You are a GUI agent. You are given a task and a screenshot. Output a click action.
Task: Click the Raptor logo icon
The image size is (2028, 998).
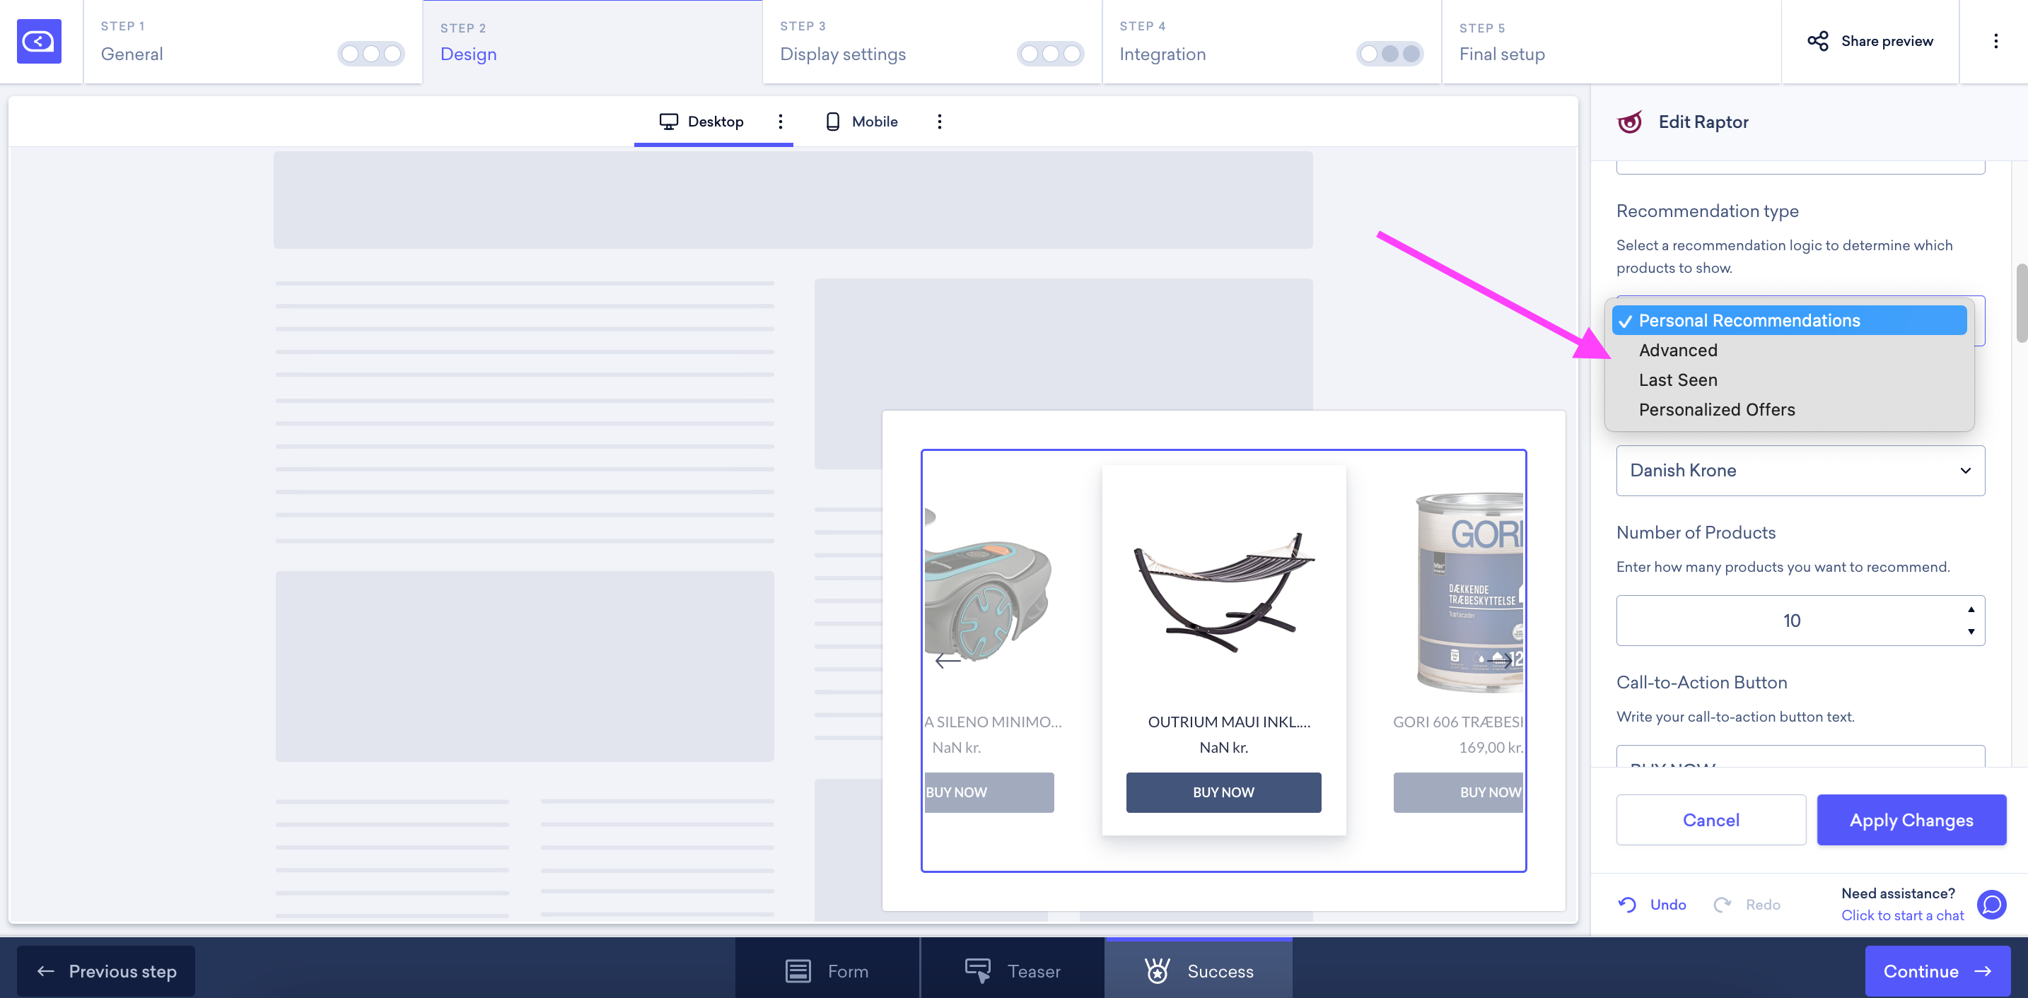coord(1630,122)
